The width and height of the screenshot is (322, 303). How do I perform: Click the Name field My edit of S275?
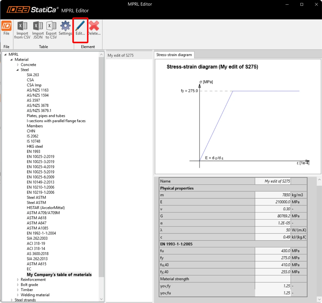click(x=273, y=181)
